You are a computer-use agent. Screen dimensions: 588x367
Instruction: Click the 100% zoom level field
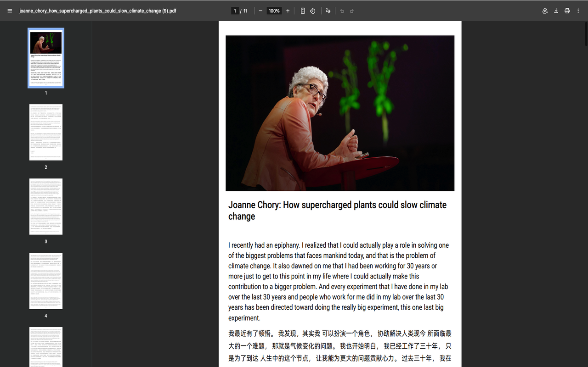pos(274,11)
